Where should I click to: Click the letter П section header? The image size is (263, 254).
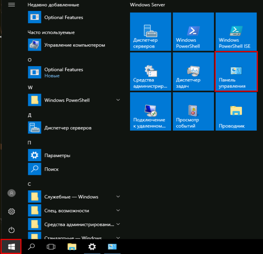pyautogui.click(x=30, y=143)
